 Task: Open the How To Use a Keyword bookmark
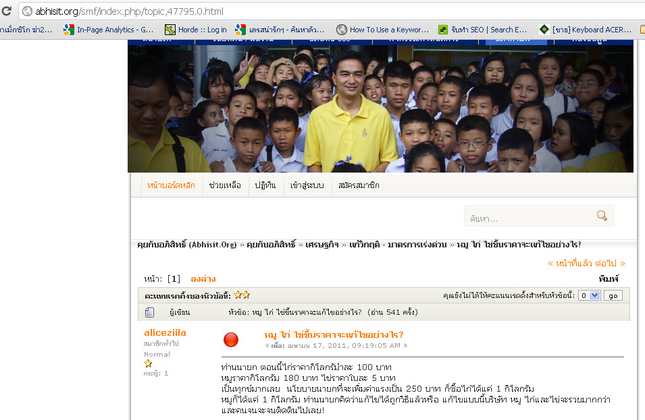pyautogui.click(x=382, y=30)
